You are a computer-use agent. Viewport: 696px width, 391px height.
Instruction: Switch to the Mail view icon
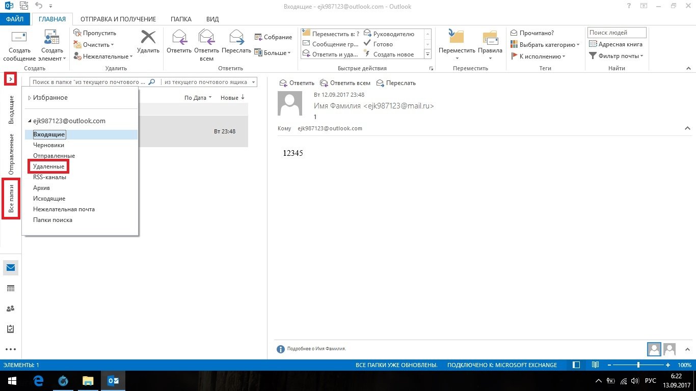(11, 268)
